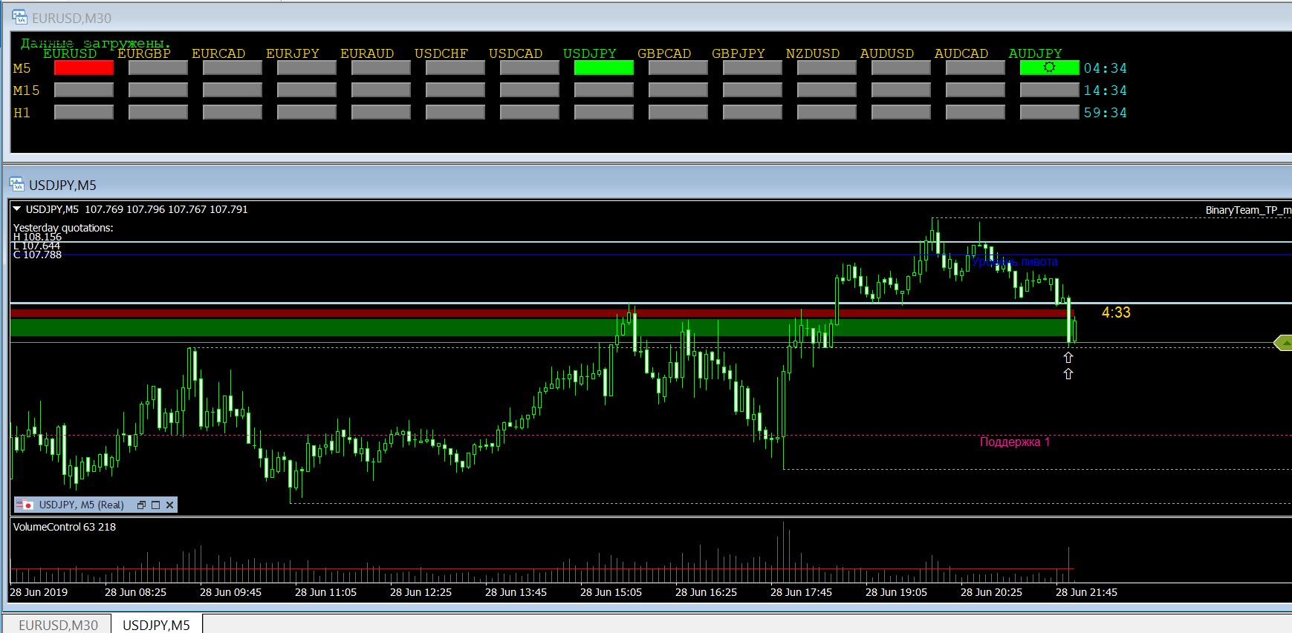
Task: Click the GBPJPY M5 signal cell
Action: click(x=753, y=68)
